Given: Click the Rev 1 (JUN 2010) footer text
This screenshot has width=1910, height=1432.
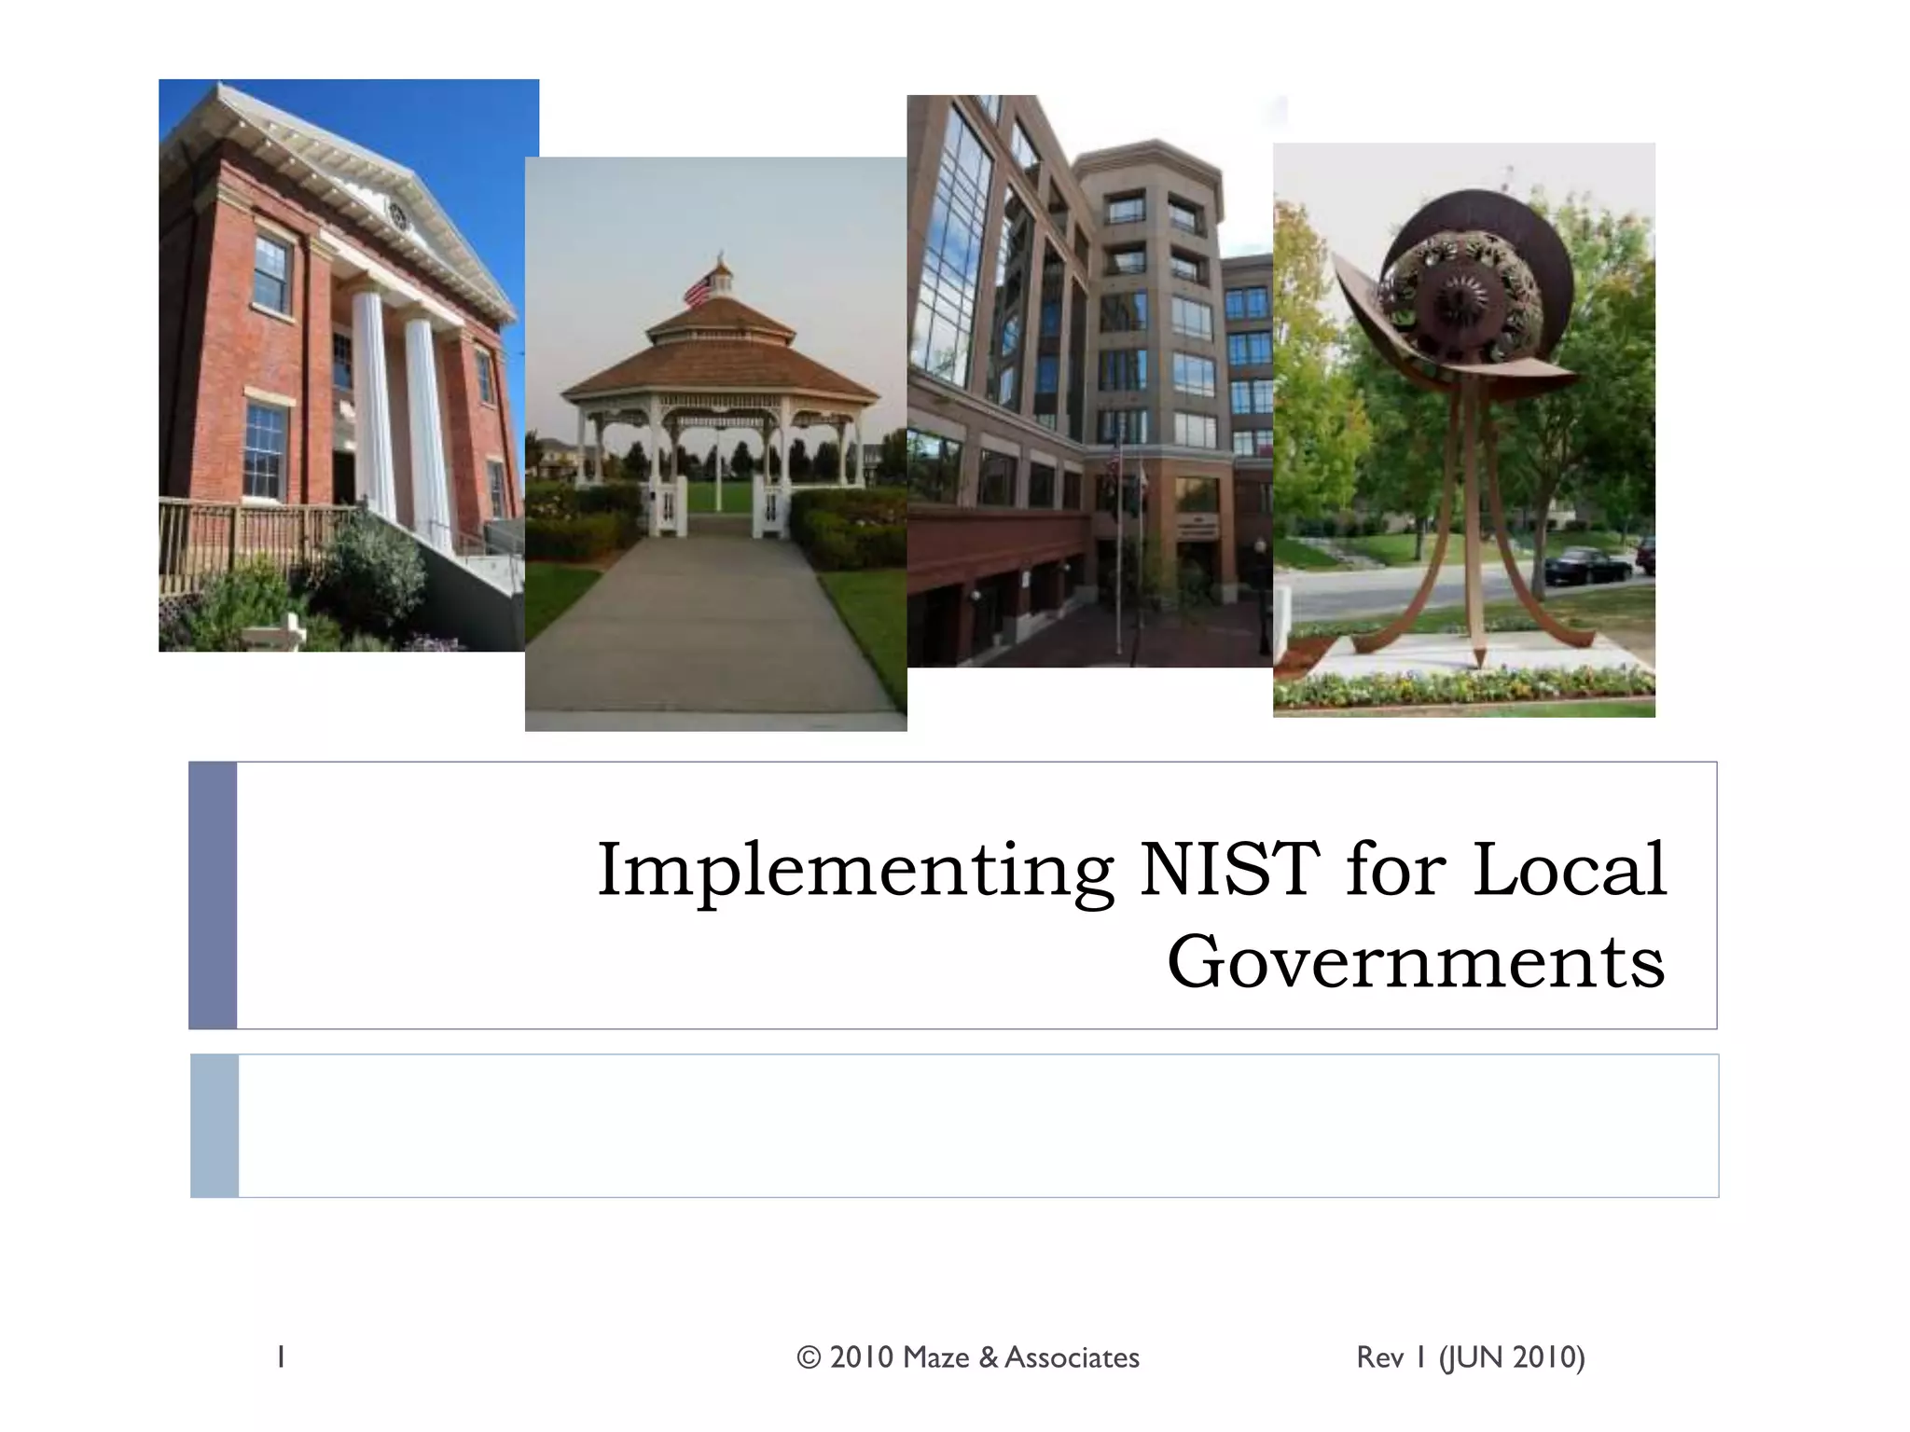Looking at the screenshot, I should tap(1470, 1357).
